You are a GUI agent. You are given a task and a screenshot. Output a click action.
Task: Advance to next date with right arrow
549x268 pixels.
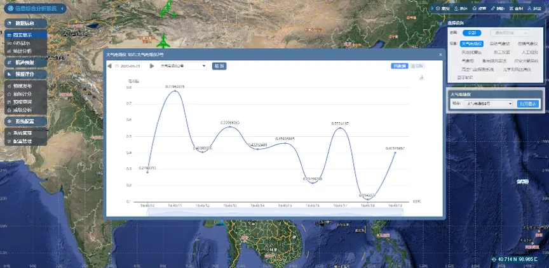click(151, 65)
